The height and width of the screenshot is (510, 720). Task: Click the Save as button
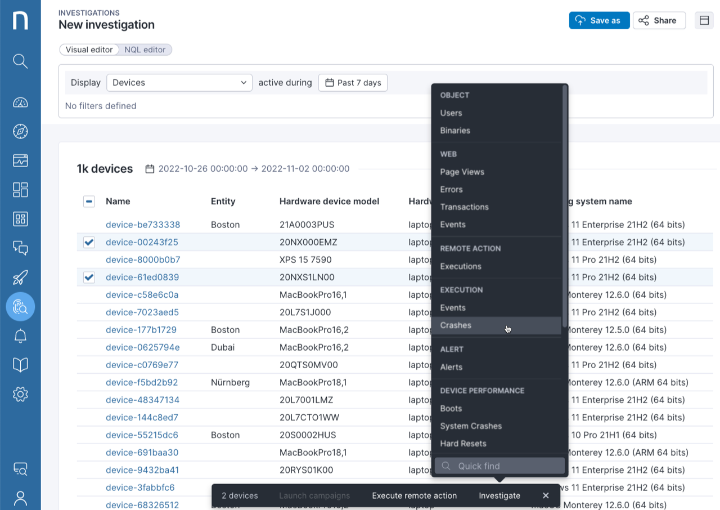click(599, 20)
